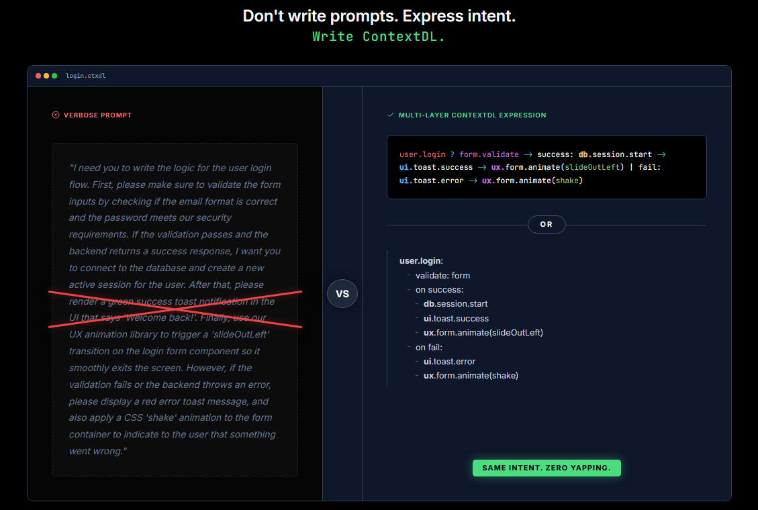Click the single-line ContextDL code block

547,167
